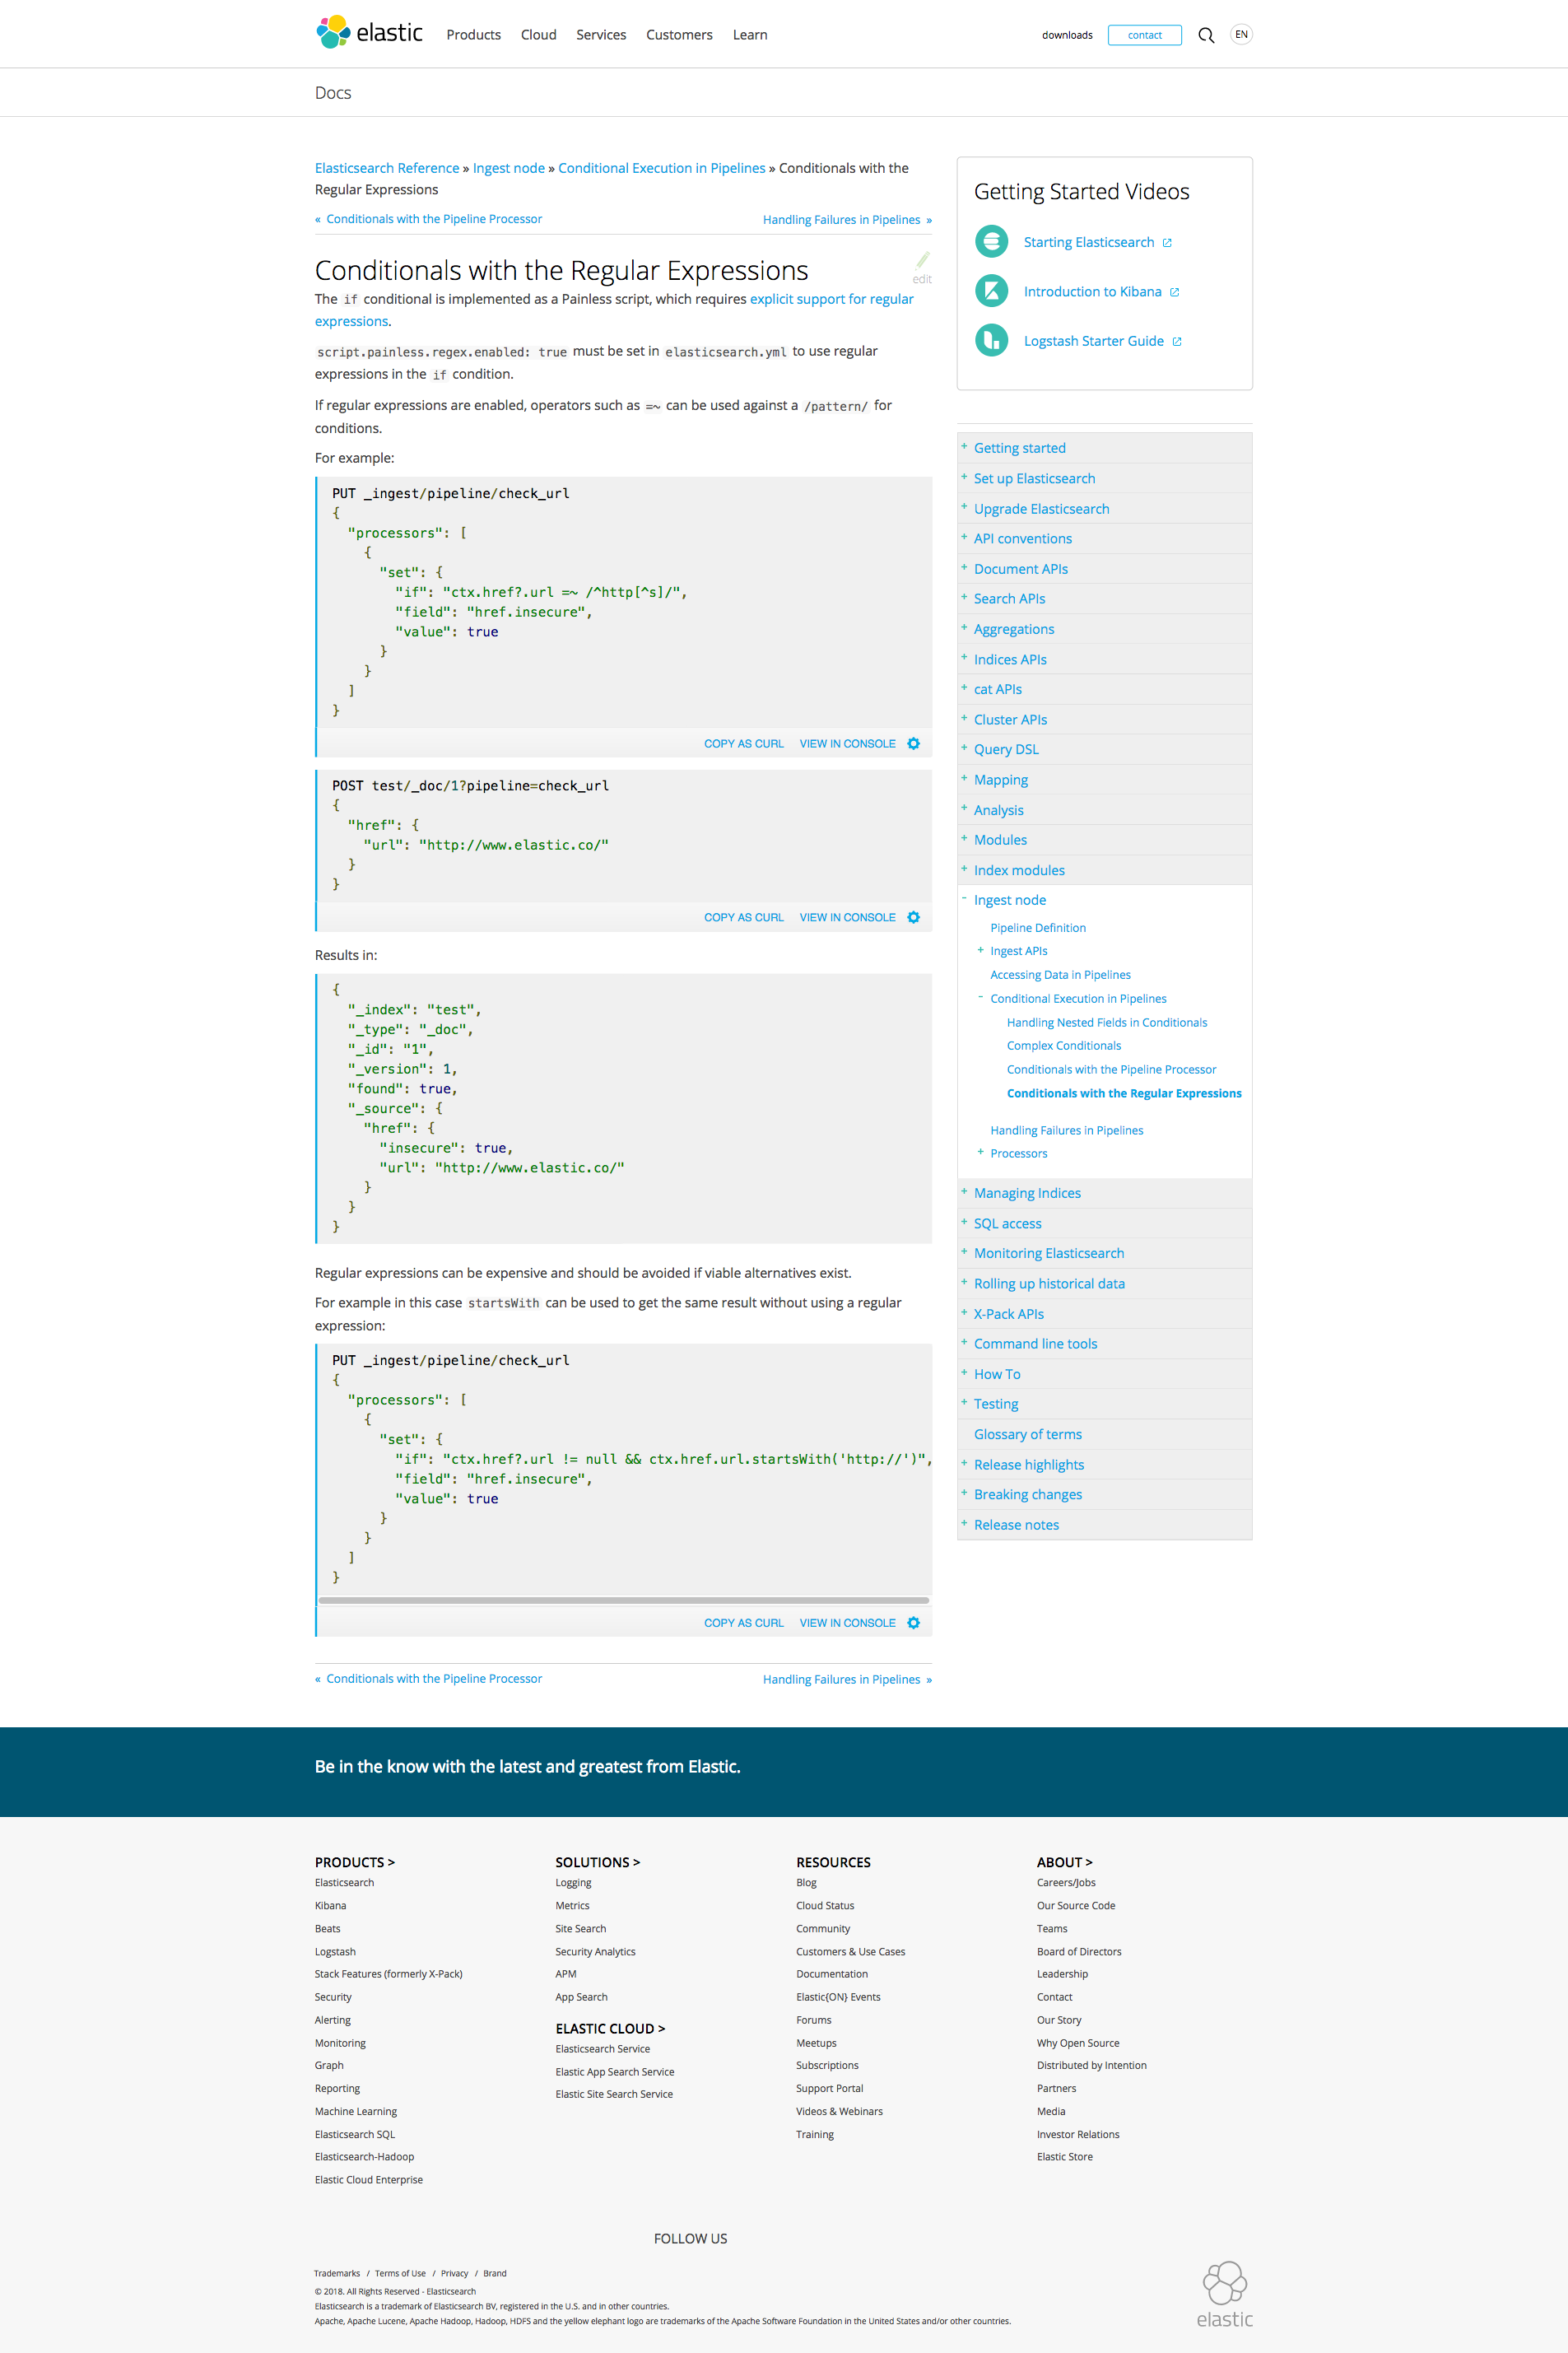This screenshot has width=1568, height=2353.
Task: Click the EN language selector icon
Action: click(1241, 34)
